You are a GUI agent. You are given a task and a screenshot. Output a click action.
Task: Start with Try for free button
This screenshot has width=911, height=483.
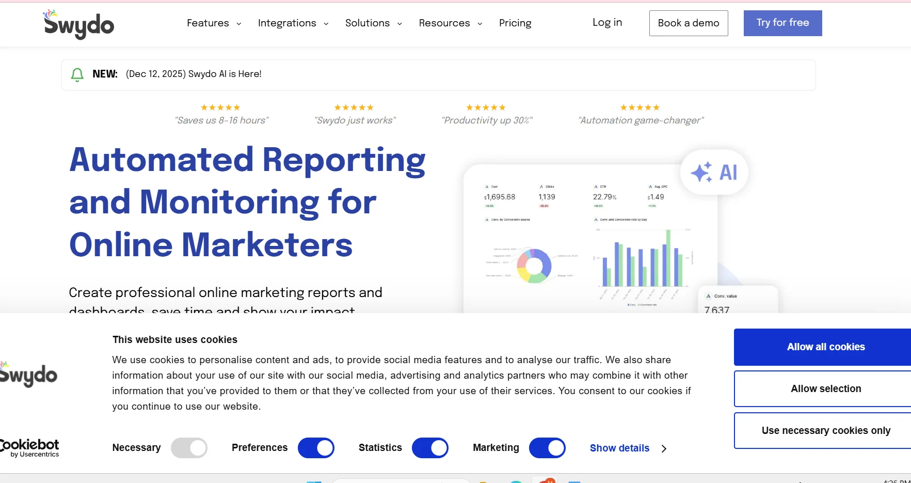click(x=782, y=23)
